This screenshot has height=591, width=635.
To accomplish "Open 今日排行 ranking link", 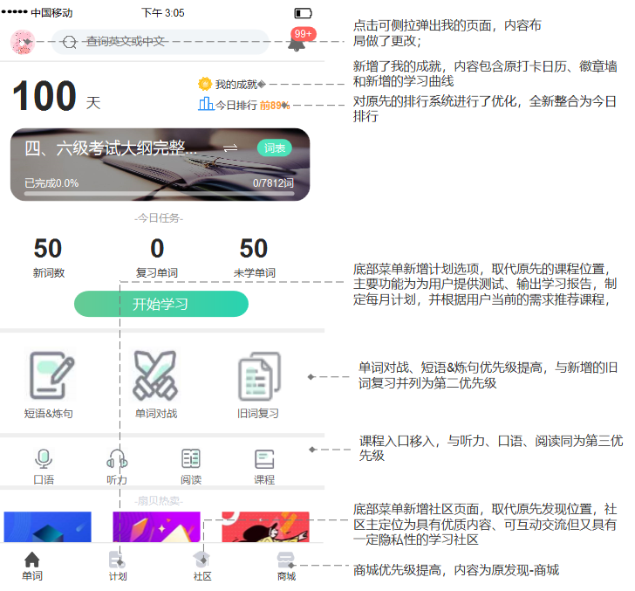I will pos(236,106).
